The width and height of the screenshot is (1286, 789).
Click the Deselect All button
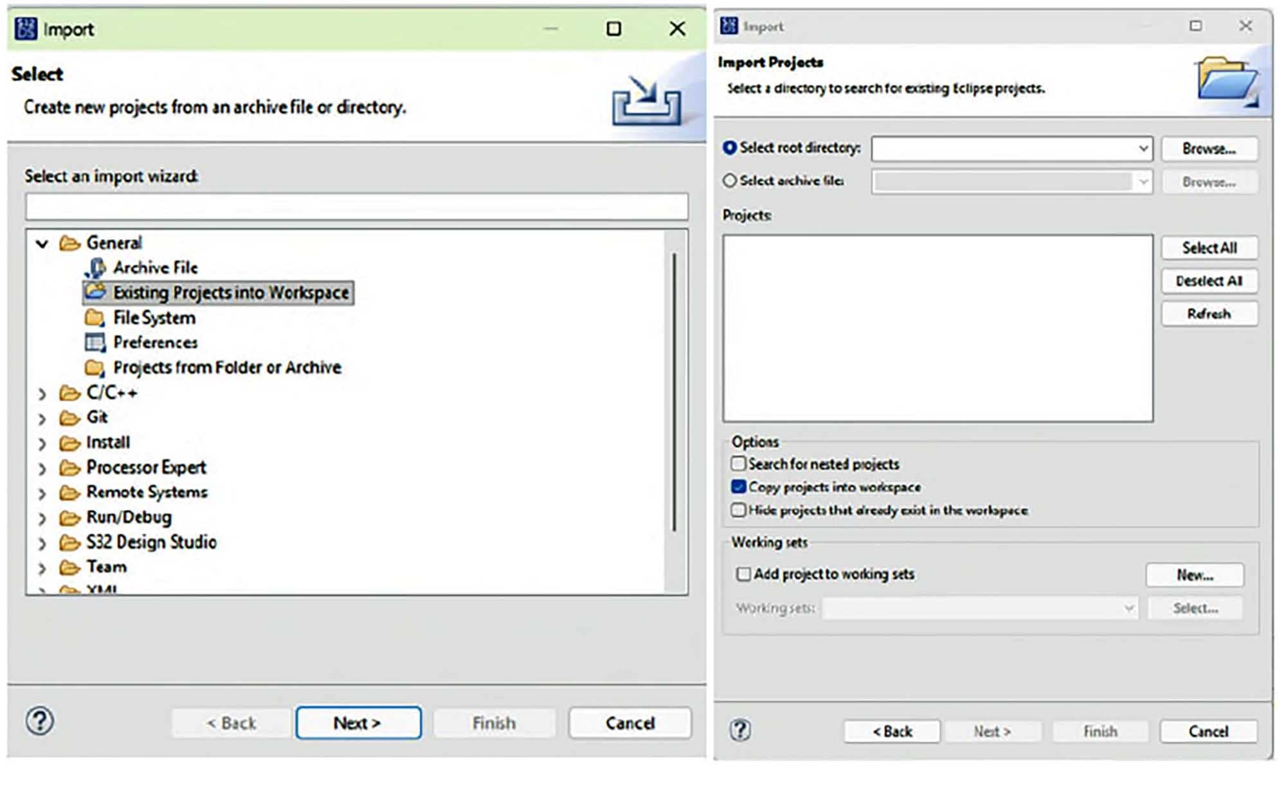point(1209,281)
